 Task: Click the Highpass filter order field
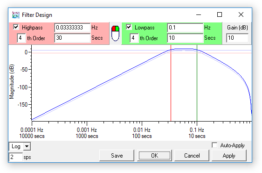tap(21, 38)
